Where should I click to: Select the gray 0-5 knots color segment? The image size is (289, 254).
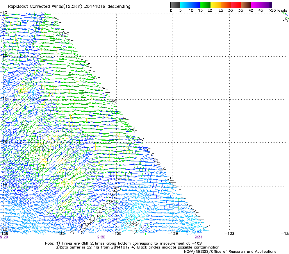click(x=175, y=5)
